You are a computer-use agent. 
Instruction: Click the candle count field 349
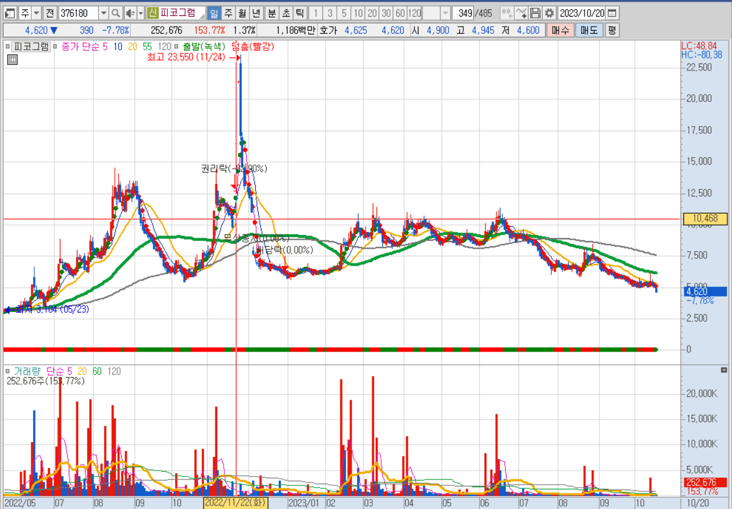pyautogui.click(x=462, y=13)
